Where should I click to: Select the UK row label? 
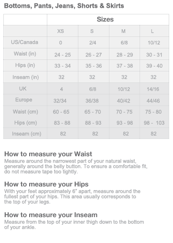click(x=23, y=89)
